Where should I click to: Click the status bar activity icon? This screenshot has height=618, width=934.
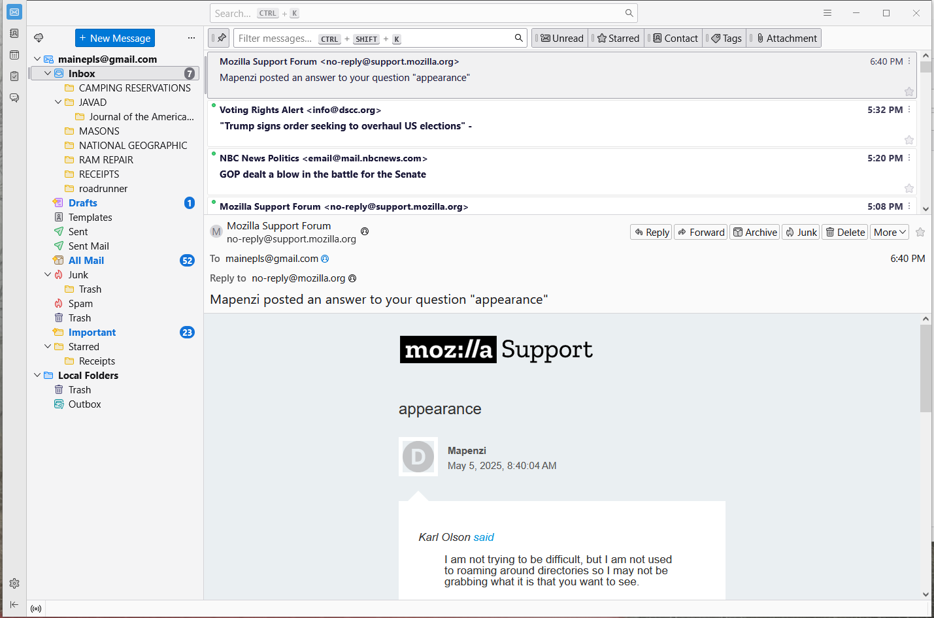[36, 609]
